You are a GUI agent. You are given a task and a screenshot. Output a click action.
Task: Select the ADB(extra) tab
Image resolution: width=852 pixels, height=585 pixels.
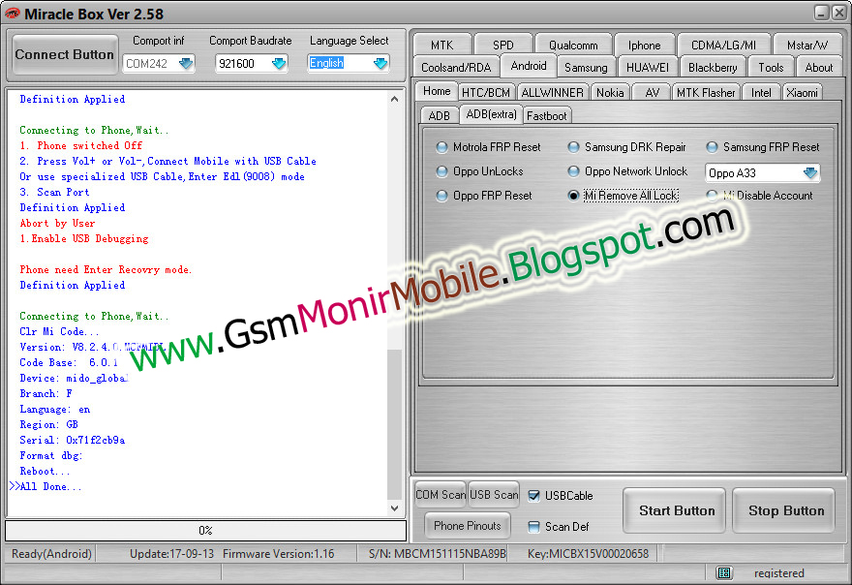click(491, 114)
